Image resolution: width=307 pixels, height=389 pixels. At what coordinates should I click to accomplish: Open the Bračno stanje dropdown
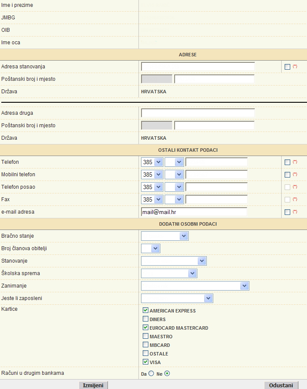pyautogui.click(x=165, y=236)
